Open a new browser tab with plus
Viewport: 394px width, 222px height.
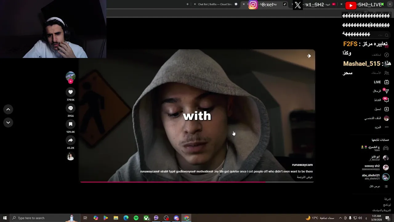click(x=187, y=4)
